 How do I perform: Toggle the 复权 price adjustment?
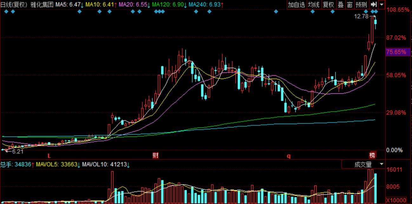click(328, 4)
